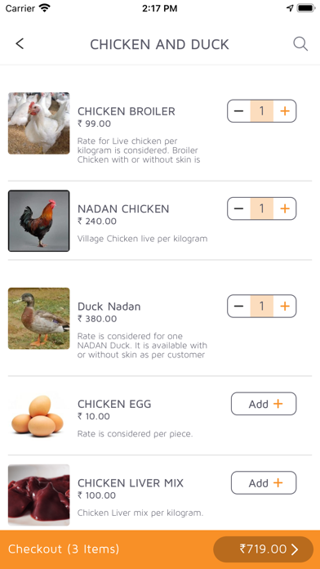The image size is (320, 569).
Task: Decrease Chicken Broiler quantity with minus
Action: (239, 111)
